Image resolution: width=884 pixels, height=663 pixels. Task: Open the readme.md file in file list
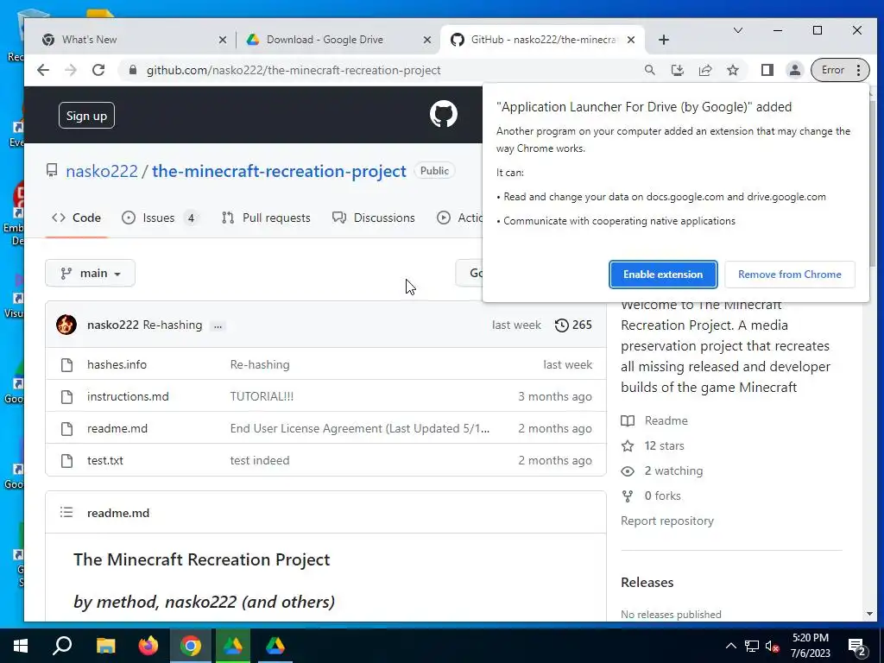[x=117, y=428]
